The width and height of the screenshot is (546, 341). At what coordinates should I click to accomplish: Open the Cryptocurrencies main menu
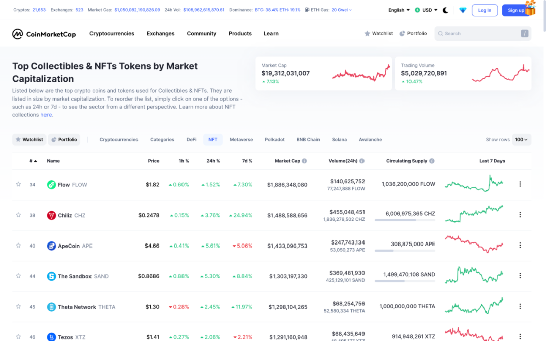[112, 34]
